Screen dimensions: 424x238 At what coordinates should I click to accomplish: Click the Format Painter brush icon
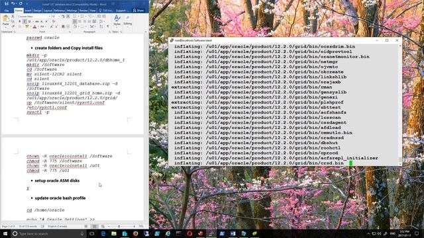pos(13,26)
